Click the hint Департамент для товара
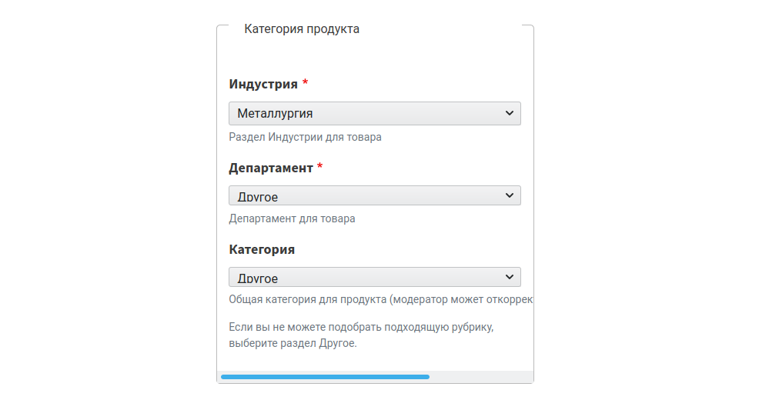This screenshot has height=410, width=759. point(292,218)
